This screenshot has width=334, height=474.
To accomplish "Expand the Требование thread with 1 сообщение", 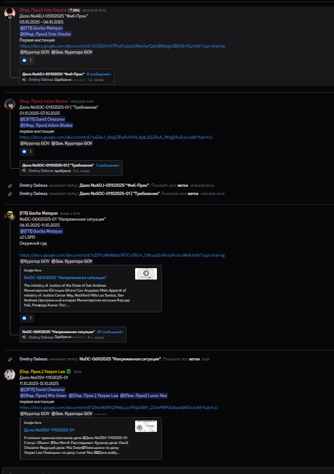I will click(x=108, y=165).
